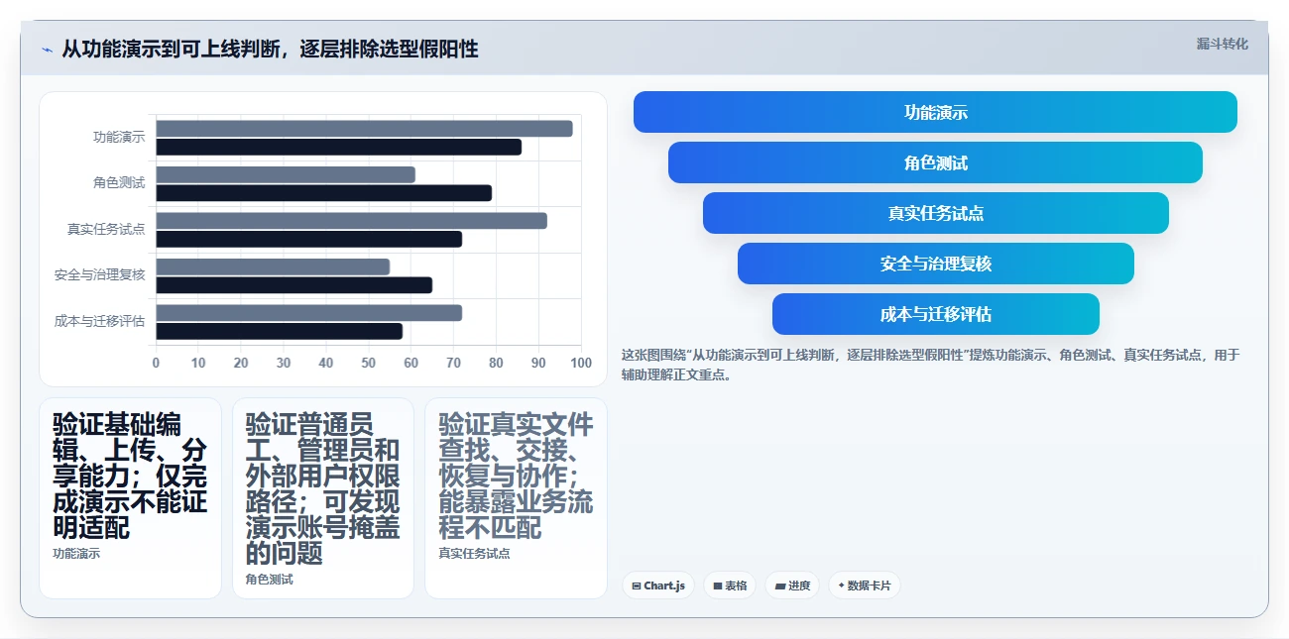This screenshot has height=639, width=1289.
Task: Click the dark bar for 真实任务试点
Action: pyautogui.click(x=308, y=239)
